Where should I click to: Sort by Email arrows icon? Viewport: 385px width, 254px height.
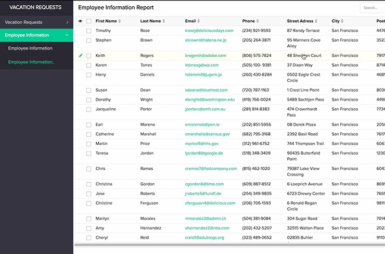[198, 21]
